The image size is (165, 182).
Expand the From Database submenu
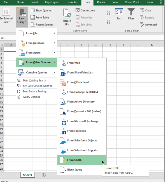[37, 43]
